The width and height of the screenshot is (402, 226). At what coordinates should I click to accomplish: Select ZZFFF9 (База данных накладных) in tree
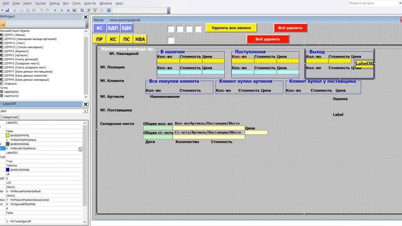pyautogui.click(x=24, y=80)
